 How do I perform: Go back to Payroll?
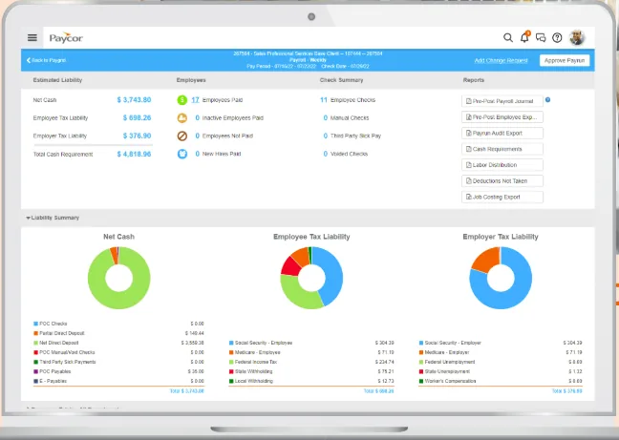point(46,60)
